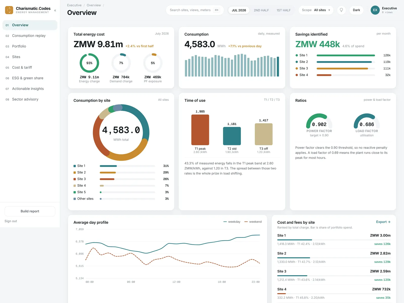Toggle the Dark theme button
Screen dimensions: 404x303
click(356, 10)
